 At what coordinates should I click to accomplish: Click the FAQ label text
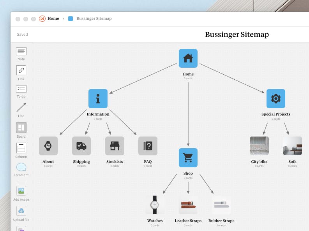pyautogui.click(x=148, y=162)
